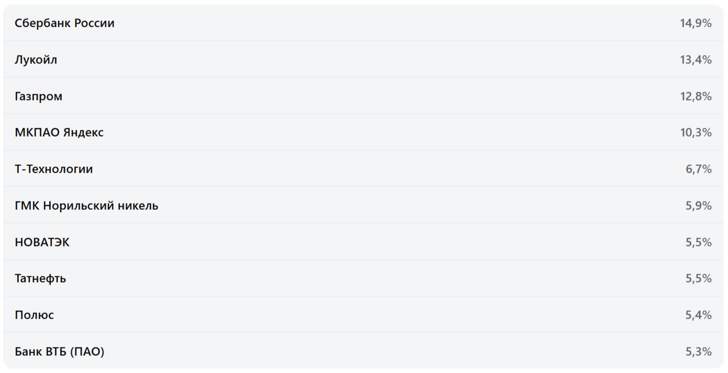Select the Т-Технологии holding
Viewport: 728px width, 373px height.
pos(53,169)
